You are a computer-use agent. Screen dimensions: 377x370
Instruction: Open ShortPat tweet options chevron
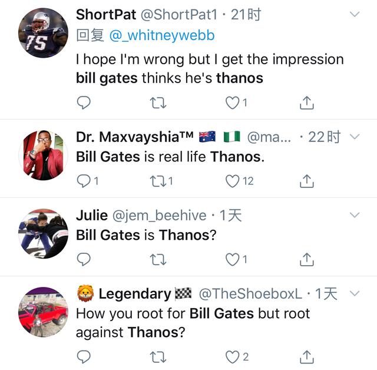(355, 14)
